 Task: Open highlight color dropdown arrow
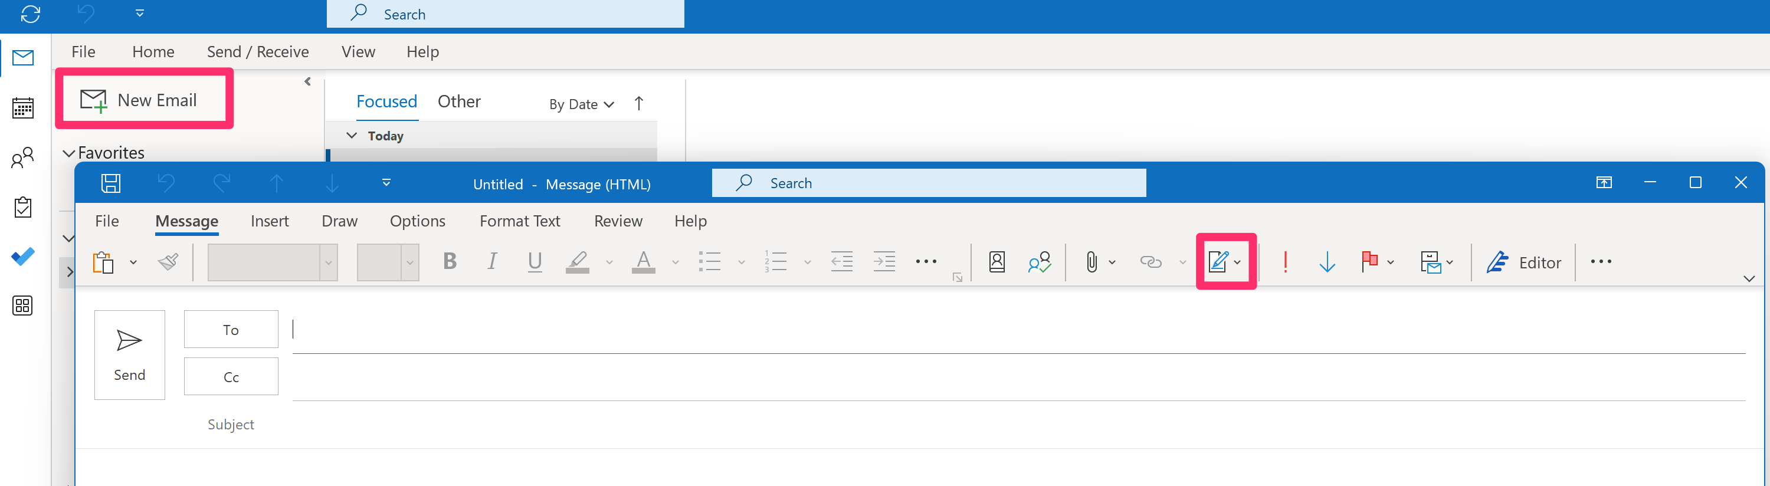tap(609, 262)
